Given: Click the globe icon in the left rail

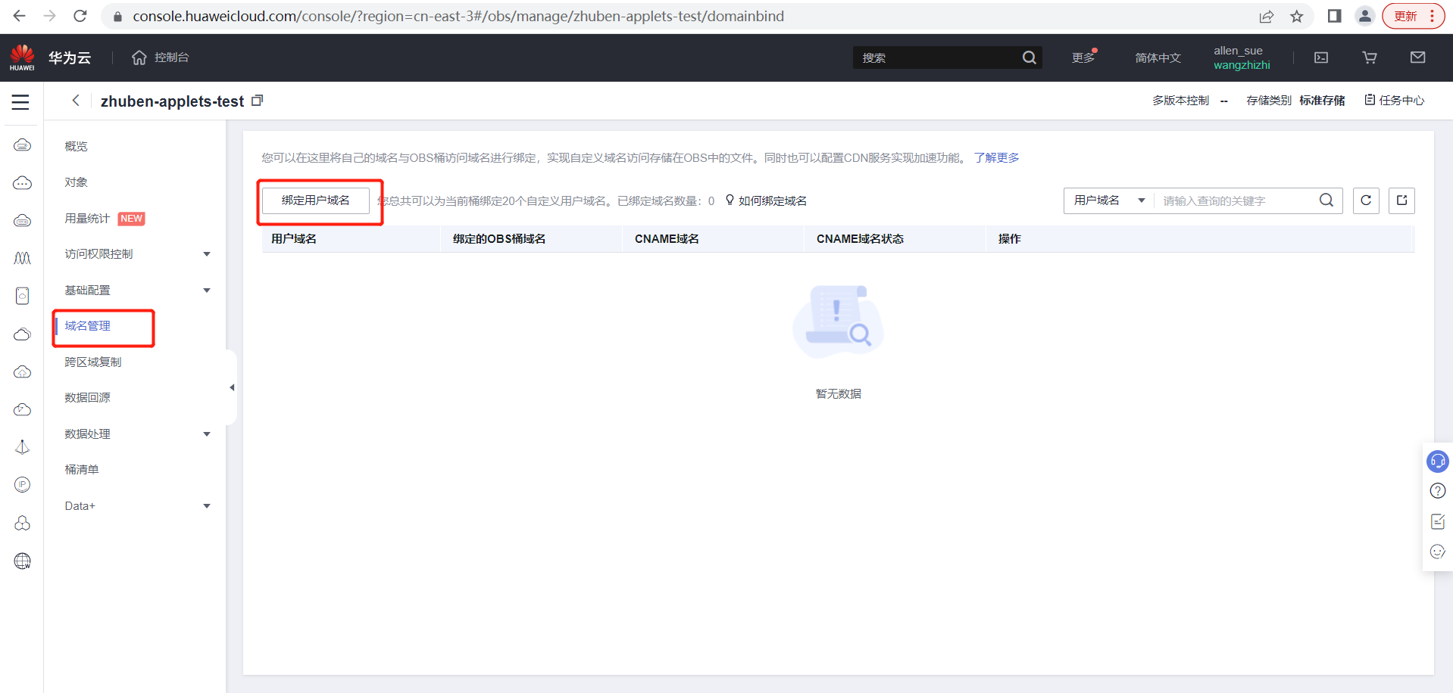Looking at the screenshot, I should click(23, 561).
